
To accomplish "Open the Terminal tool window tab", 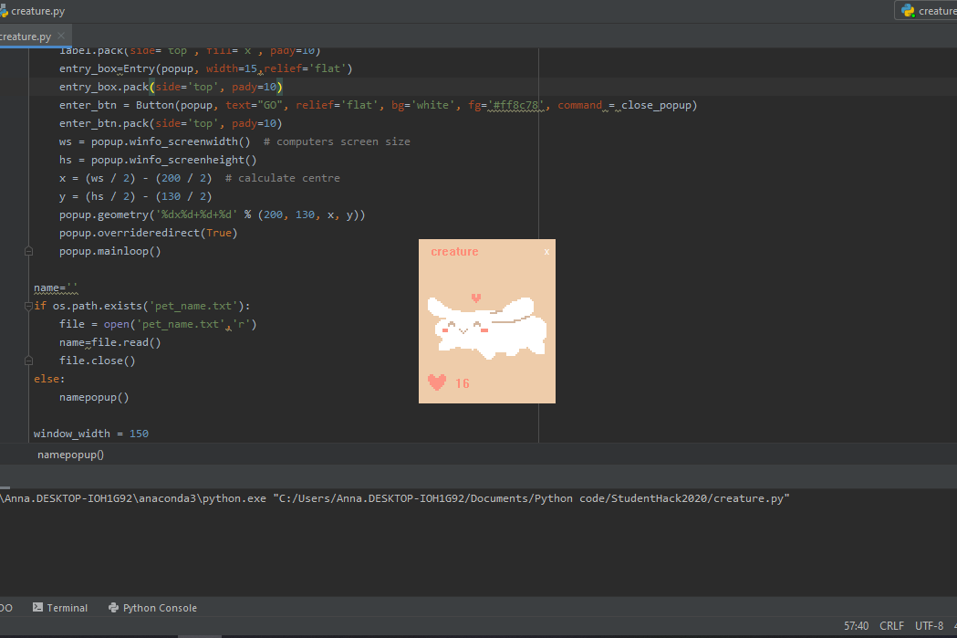I will coord(60,608).
